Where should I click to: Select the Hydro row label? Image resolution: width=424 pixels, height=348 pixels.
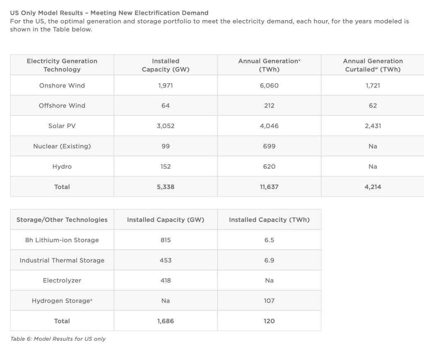pos(62,166)
